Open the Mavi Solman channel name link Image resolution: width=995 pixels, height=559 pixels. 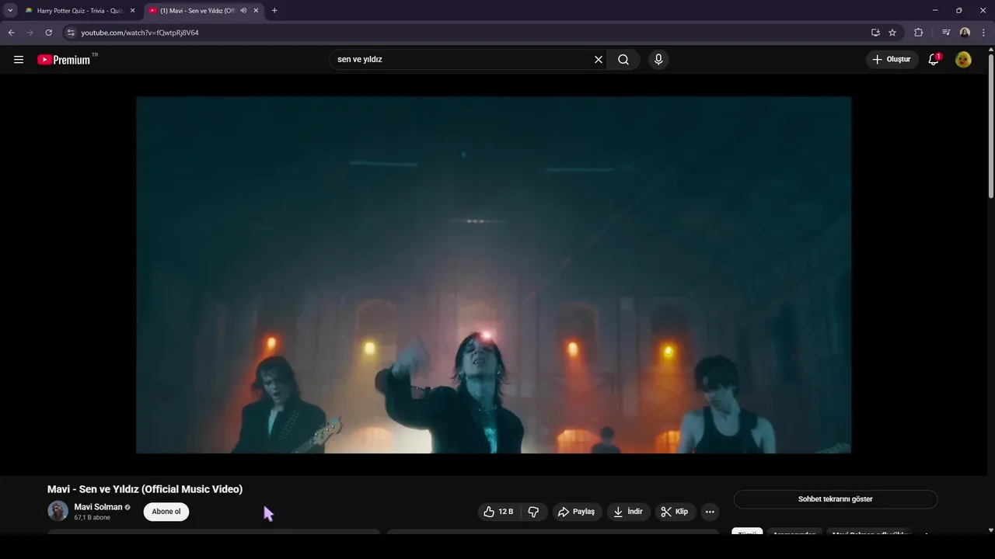[x=98, y=507]
